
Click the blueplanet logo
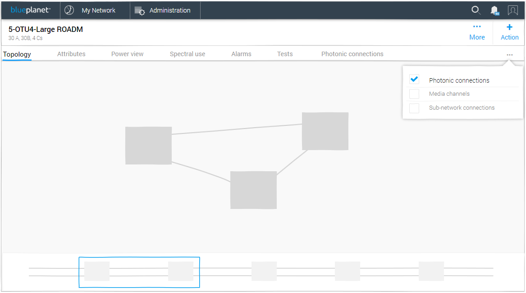30,10
